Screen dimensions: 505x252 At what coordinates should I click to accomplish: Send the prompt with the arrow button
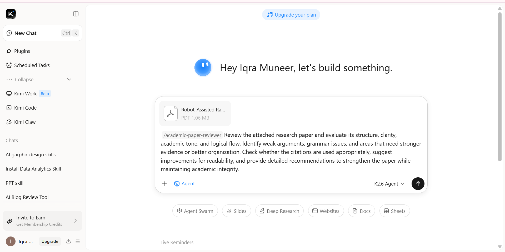418,184
